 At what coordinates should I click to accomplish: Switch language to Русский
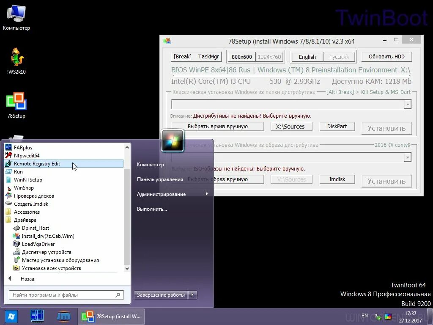pyautogui.click(x=339, y=57)
